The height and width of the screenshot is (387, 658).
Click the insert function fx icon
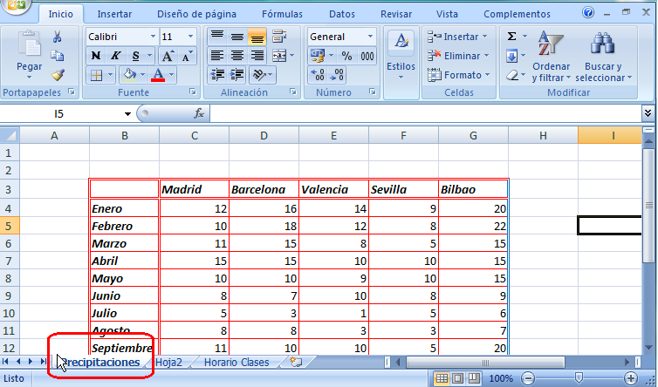(x=199, y=113)
